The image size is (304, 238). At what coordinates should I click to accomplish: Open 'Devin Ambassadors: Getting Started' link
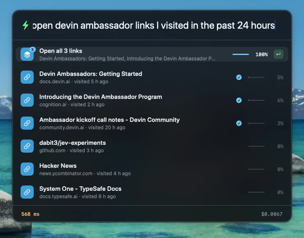tap(90, 74)
